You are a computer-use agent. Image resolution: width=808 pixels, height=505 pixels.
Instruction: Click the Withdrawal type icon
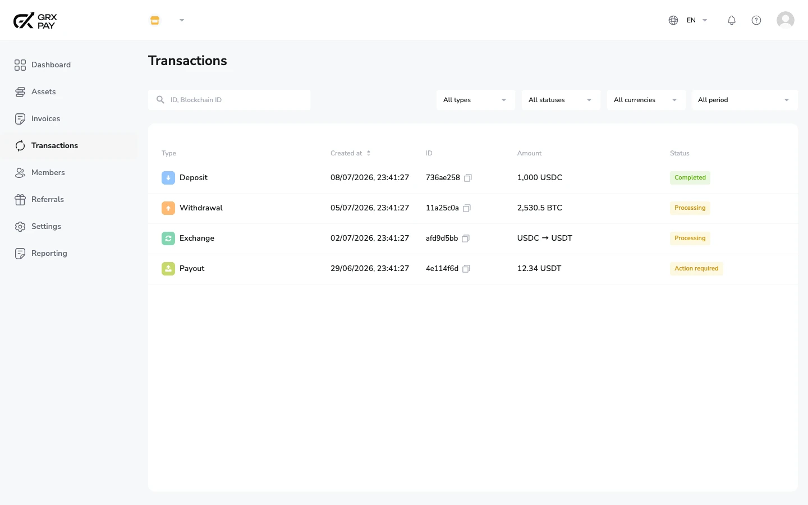(168, 208)
